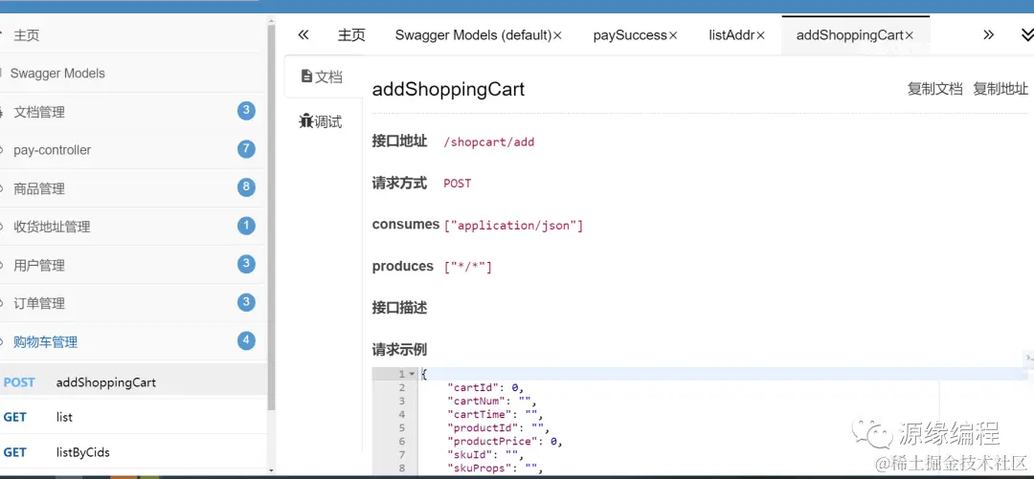Viewport: 1034px width, 479px height.
Task: Switch to the 主页 tab
Action: point(351,35)
